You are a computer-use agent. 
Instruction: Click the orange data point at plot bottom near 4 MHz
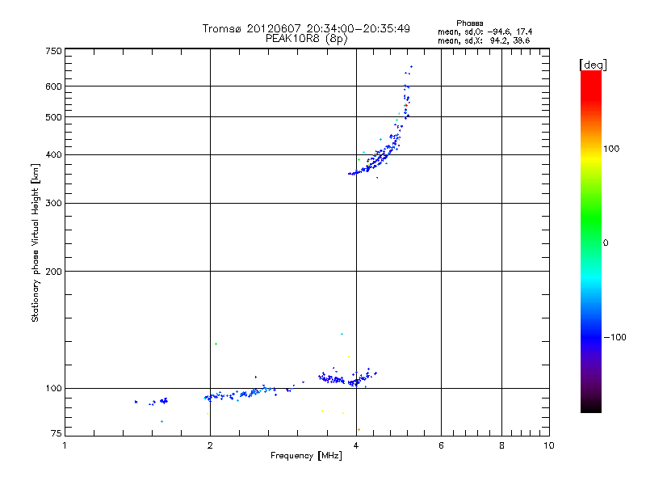tap(359, 430)
